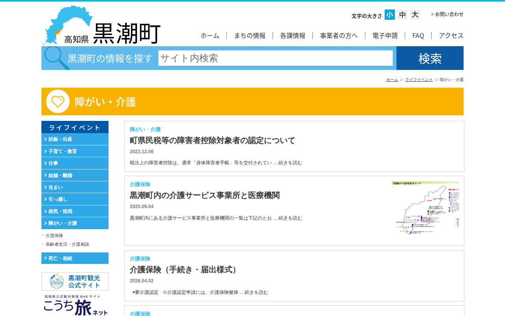505x316 pixels.
Task: Set text size to medium (中)
Action: coord(402,15)
